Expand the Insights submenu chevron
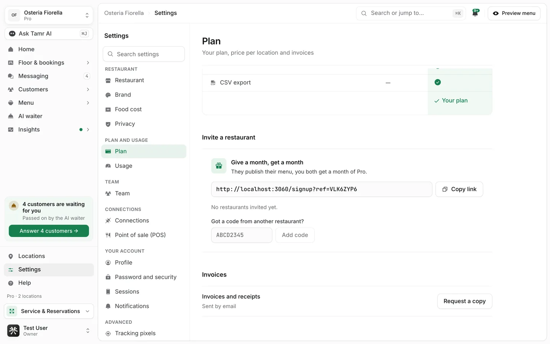 click(x=88, y=130)
